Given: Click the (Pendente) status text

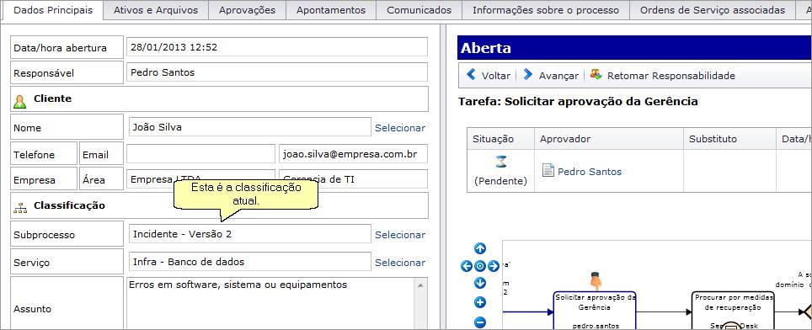Looking at the screenshot, I should [x=500, y=181].
